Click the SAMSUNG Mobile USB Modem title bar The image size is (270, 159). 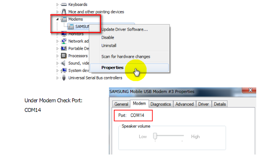pos(175,92)
